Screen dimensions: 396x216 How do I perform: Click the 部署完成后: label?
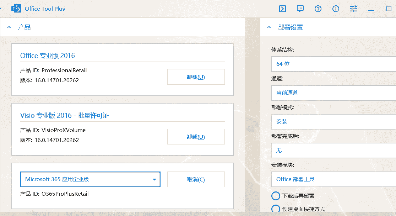tap(286, 136)
